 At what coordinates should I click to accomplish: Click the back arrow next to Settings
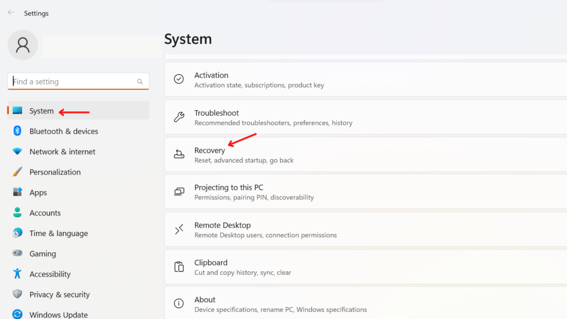pos(11,13)
